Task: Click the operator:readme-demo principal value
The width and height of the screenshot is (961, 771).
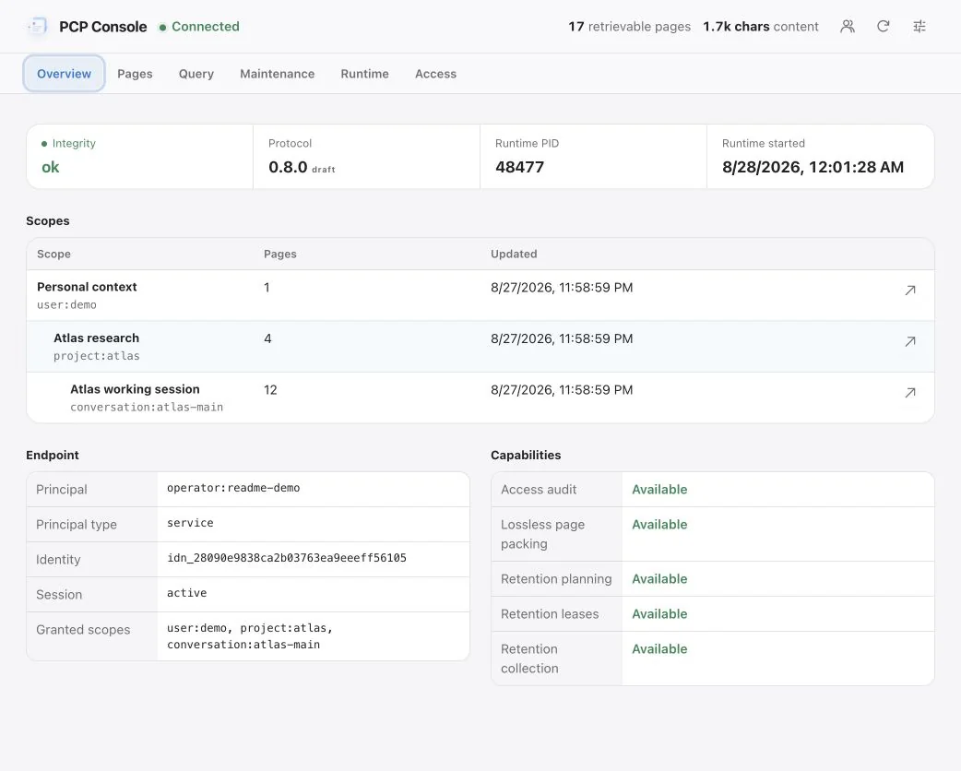Action: point(233,488)
